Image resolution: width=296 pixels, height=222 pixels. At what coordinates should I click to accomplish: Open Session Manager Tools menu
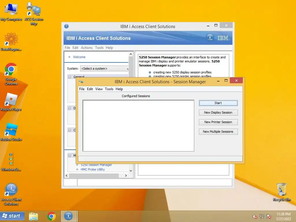point(109,89)
